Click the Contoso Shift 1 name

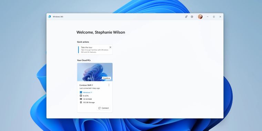[x=86, y=85]
